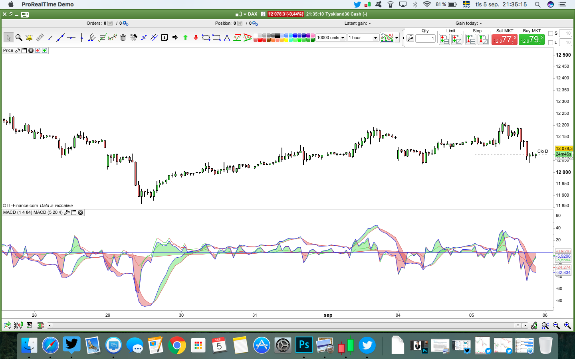Open Safari from the Dock
This screenshot has height=359, width=575.
pyautogui.click(x=50, y=345)
